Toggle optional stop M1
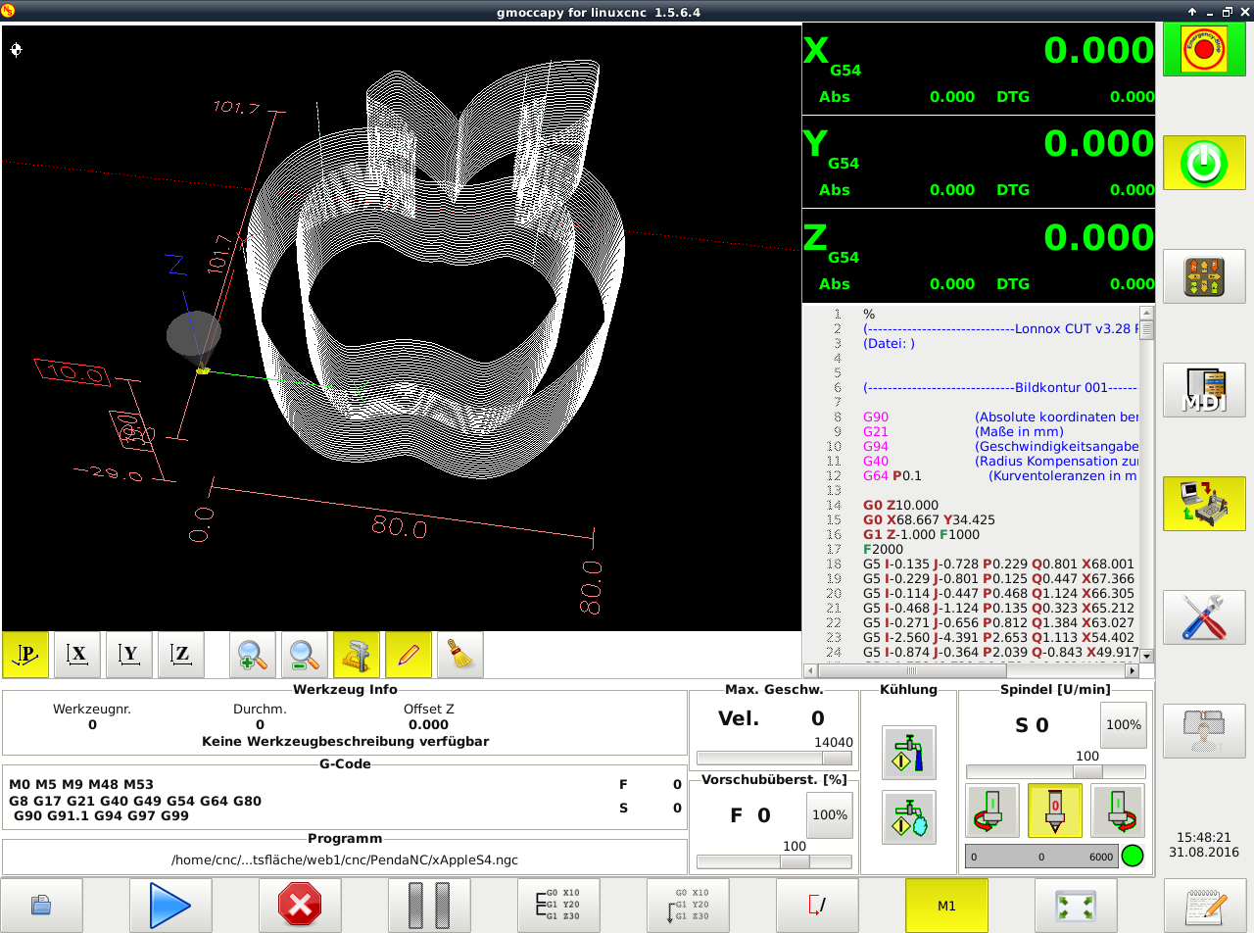The height and width of the screenshot is (933, 1254). [x=946, y=906]
